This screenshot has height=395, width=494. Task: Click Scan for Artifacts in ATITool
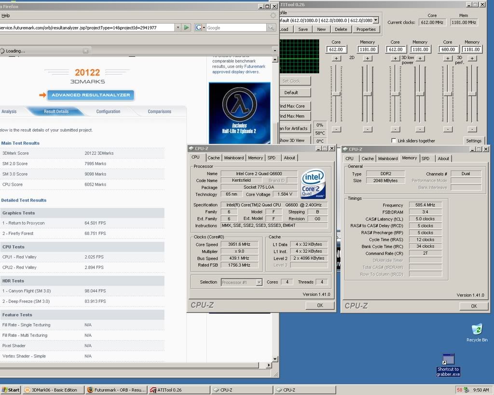point(295,128)
